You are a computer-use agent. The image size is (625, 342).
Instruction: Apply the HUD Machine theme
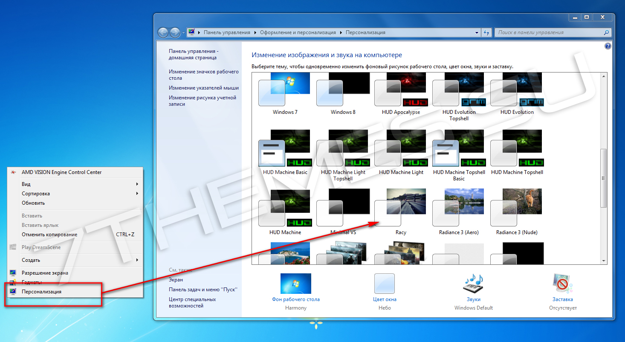click(284, 208)
